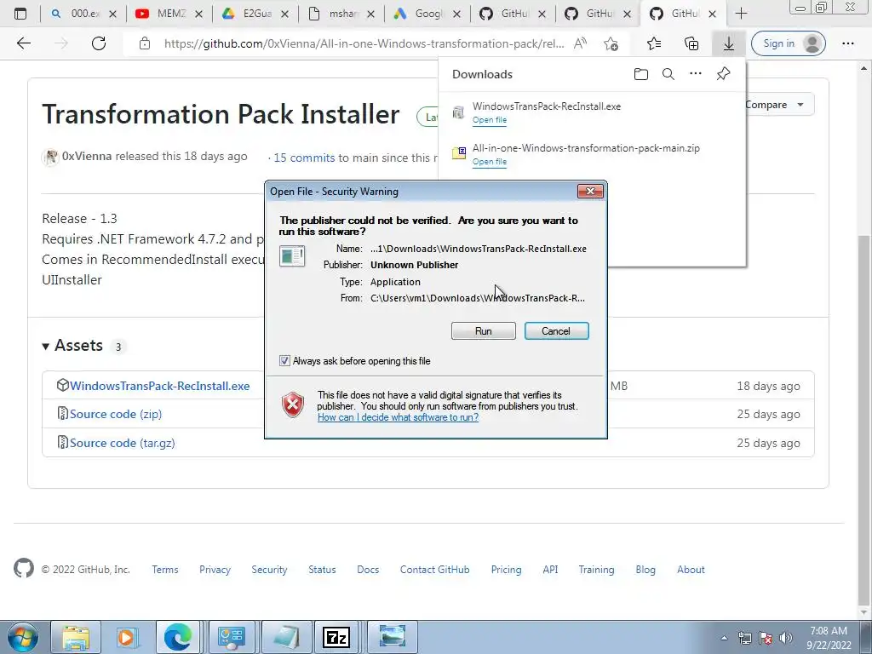The width and height of the screenshot is (872, 654).
Task: Pin the Downloads panel
Action: point(723,73)
